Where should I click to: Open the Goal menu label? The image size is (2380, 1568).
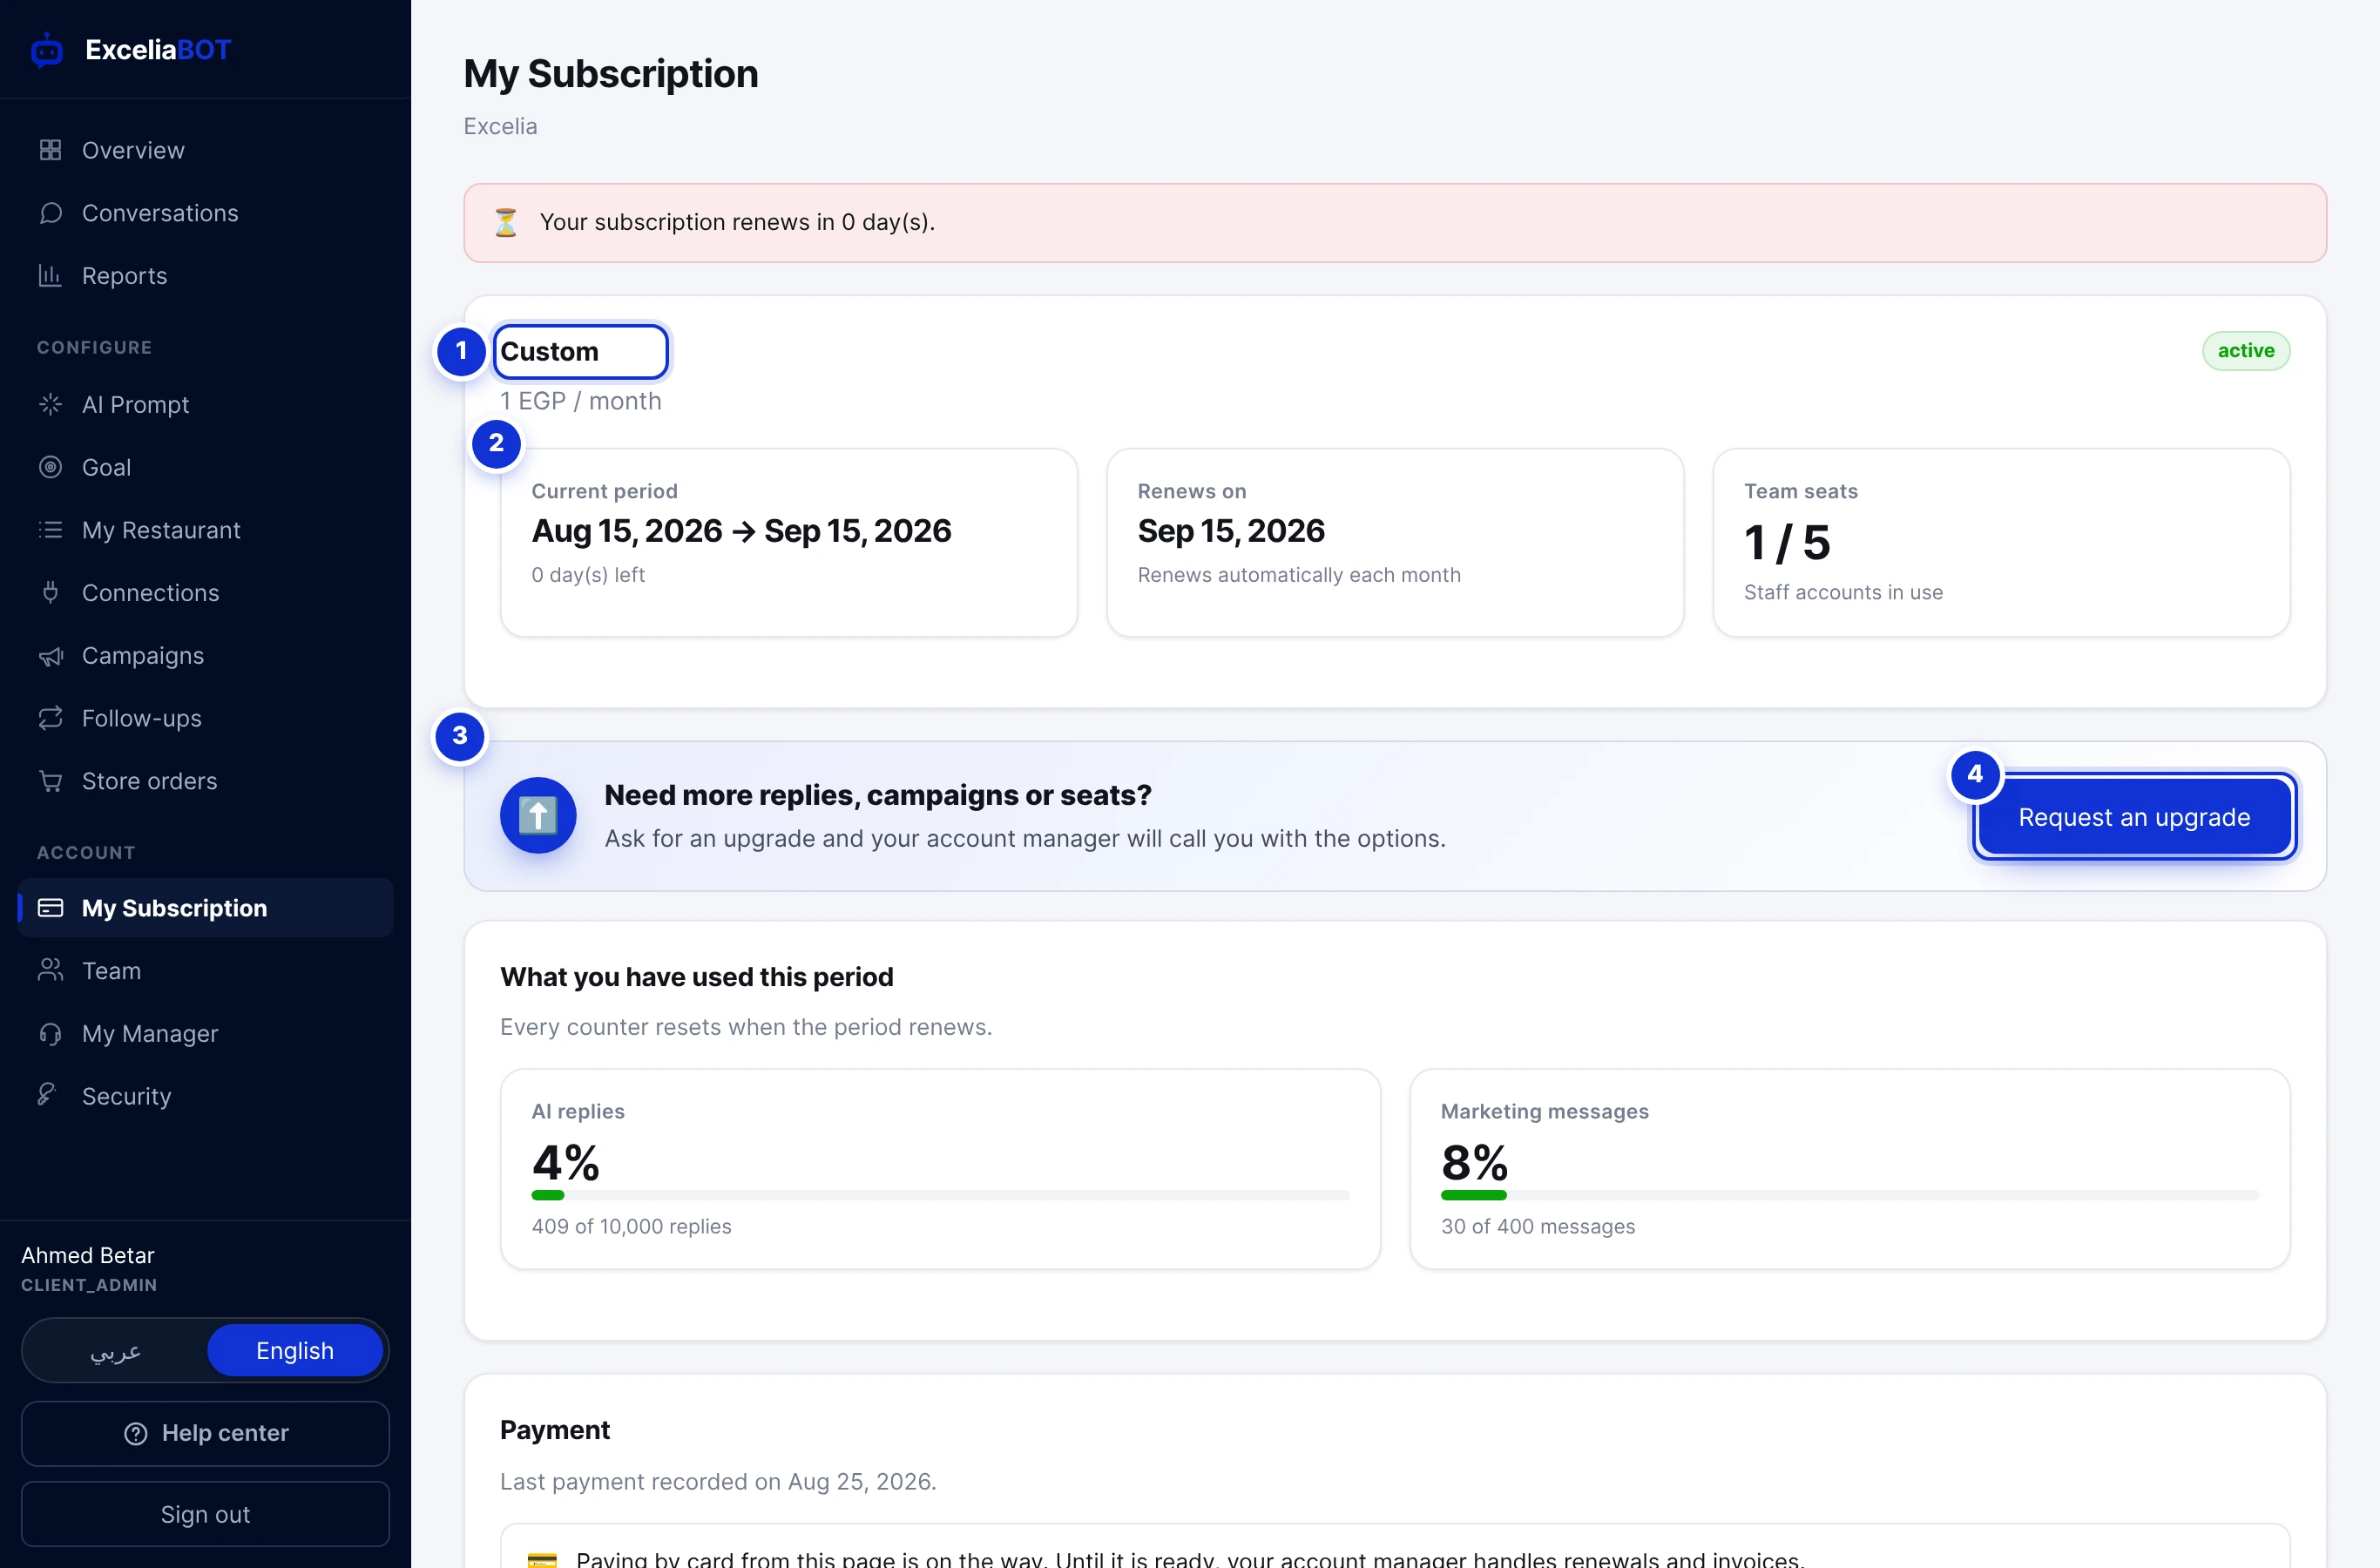(106, 467)
